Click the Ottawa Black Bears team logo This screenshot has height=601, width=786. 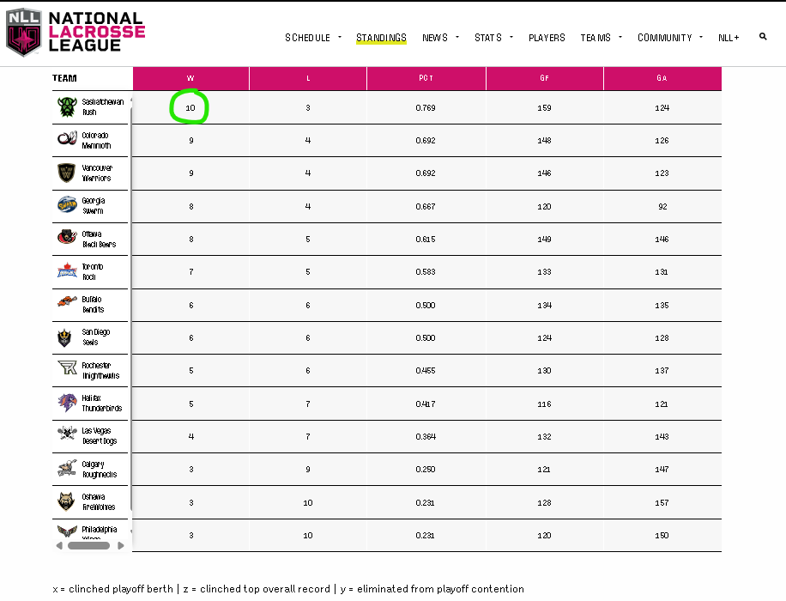(67, 236)
